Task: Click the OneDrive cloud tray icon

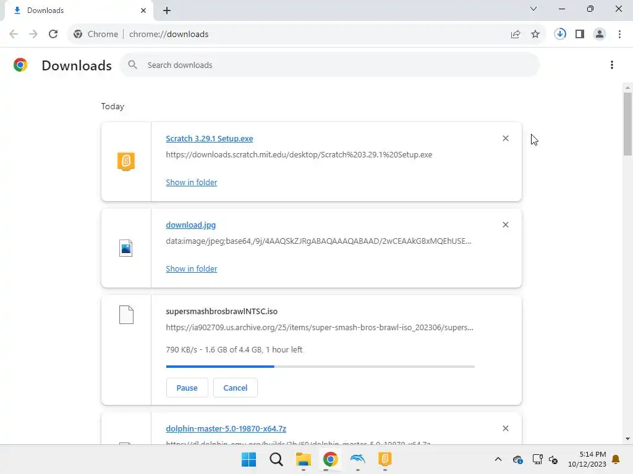Action: coord(517,459)
